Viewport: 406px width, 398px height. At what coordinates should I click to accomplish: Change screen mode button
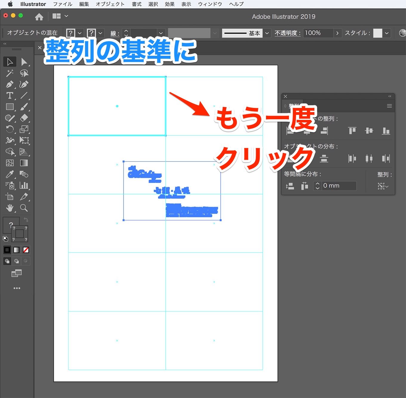[17, 273]
